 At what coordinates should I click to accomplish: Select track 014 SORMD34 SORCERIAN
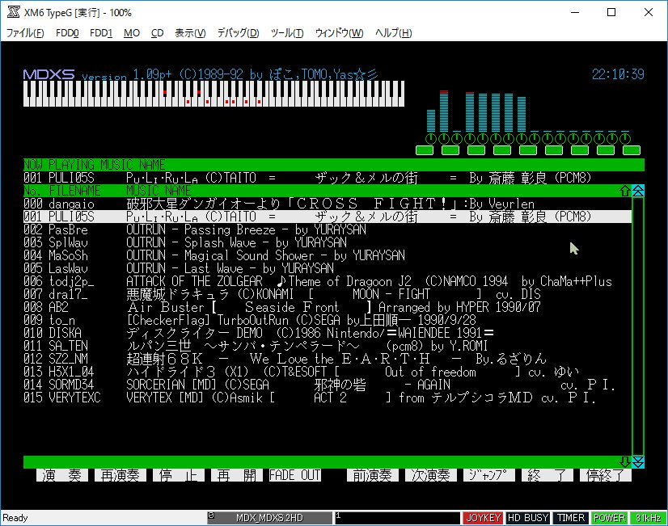(x=328, y=385)
